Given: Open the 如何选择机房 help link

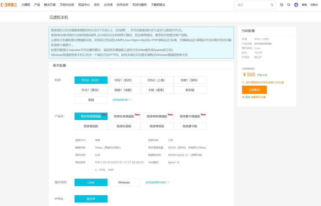Looking at the screenshot, I should (x=122, y=100).
